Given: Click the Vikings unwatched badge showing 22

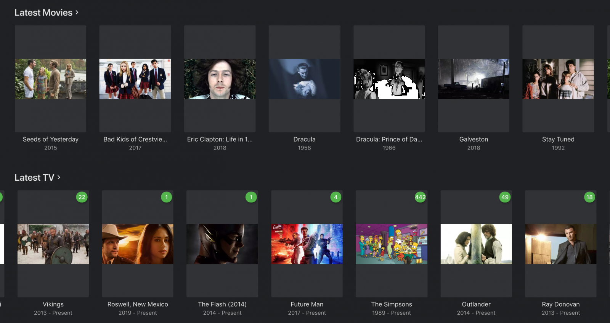Looking at the screenshot, I should (x=82, y=197).
